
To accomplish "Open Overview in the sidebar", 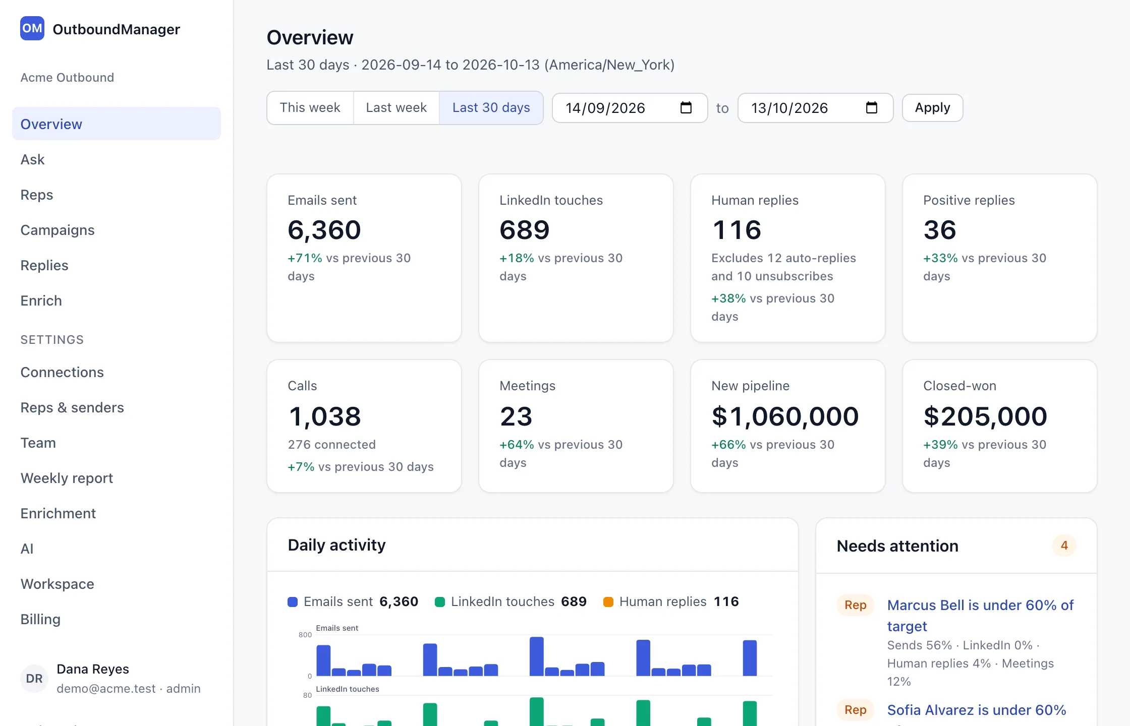I will point(117,124).
